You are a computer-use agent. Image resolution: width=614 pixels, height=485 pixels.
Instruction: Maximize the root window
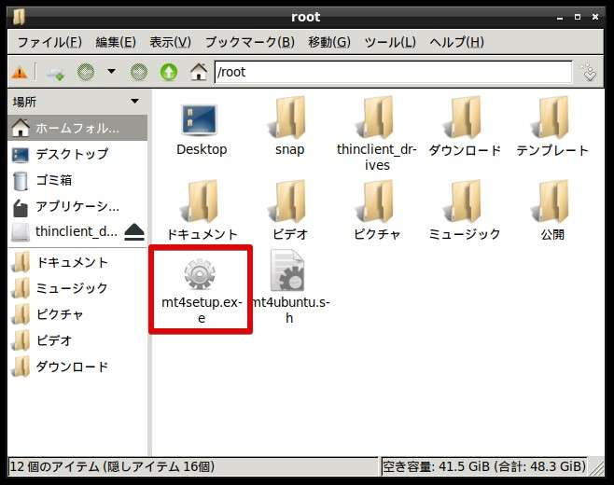pos(578,17)
